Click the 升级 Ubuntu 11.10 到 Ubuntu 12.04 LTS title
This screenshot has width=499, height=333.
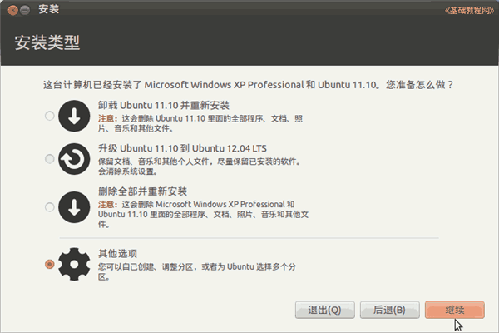(x=182, y=148)
